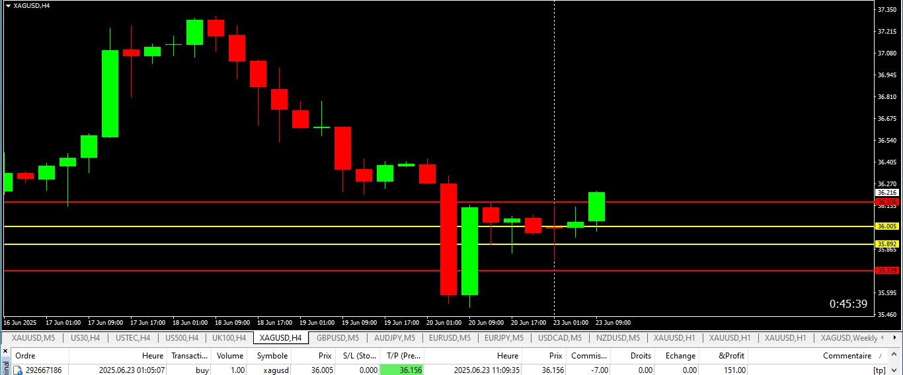Viewport: 903px width, 375px height.
Task: Click the red 35.729 price label
Action: coord(886,270)
